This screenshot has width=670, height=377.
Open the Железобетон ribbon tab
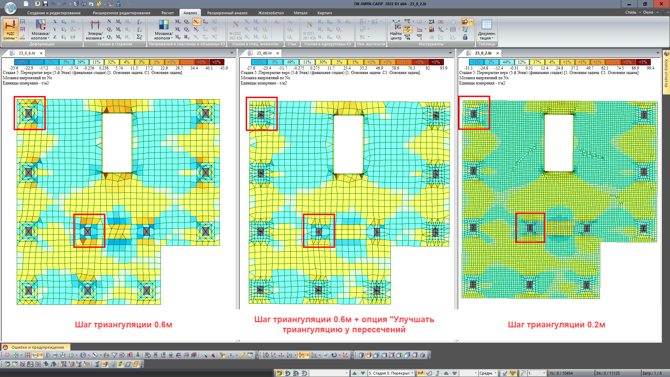click(x=271, y=13)
